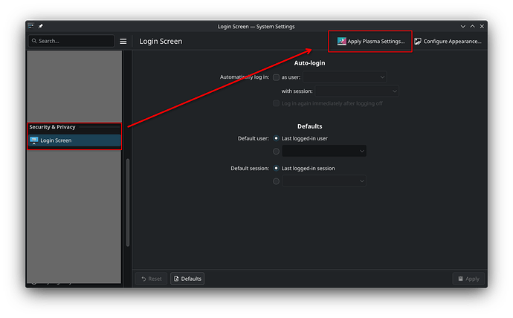513x318 pixels.
Task: Click the Apply Plasma Settings icon
Action: (x=341, y=41)
